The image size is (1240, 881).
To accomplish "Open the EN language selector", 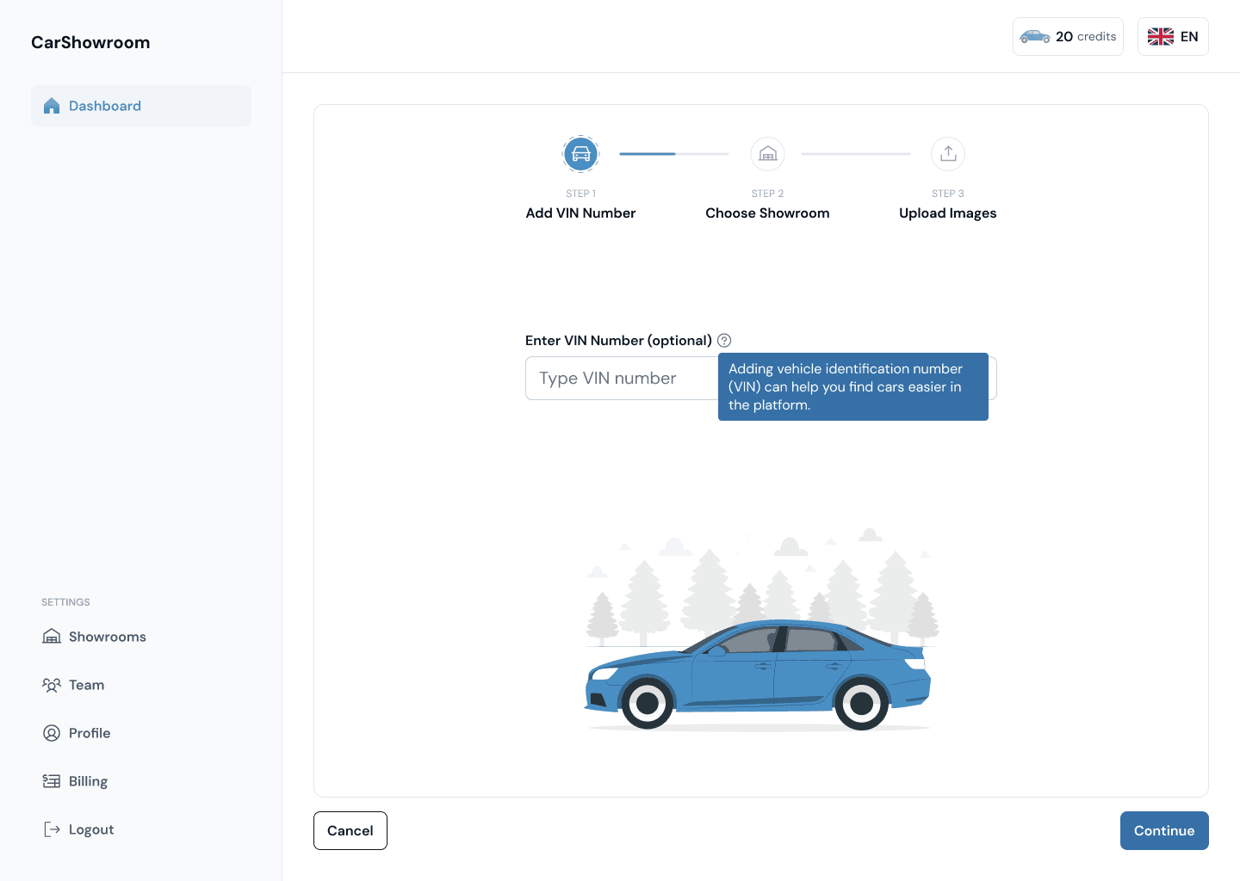I will tap(1173, 37).
